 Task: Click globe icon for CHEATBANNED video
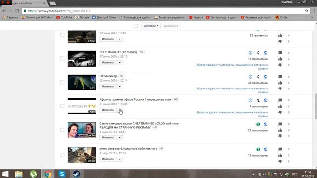pos(265,124)
